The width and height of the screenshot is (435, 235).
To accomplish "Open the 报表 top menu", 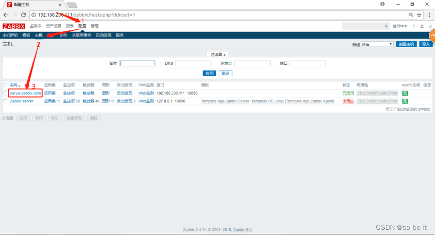I will tap(70, 26).
